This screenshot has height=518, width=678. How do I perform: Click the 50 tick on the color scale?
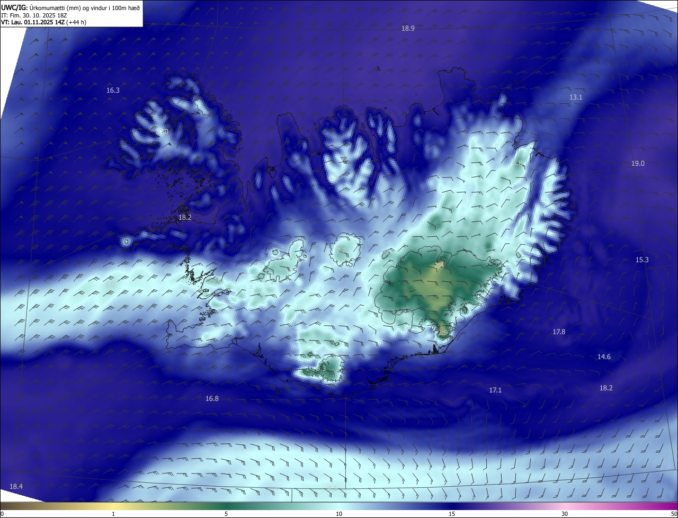674,514
